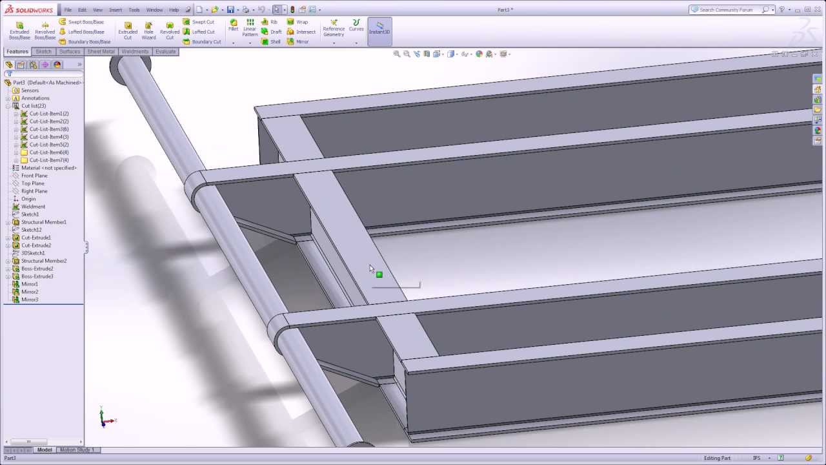Select the Swept Cut tool
The width and height of the screenshot is (826, 465).
pyautogui.click(x=199, y=22)
